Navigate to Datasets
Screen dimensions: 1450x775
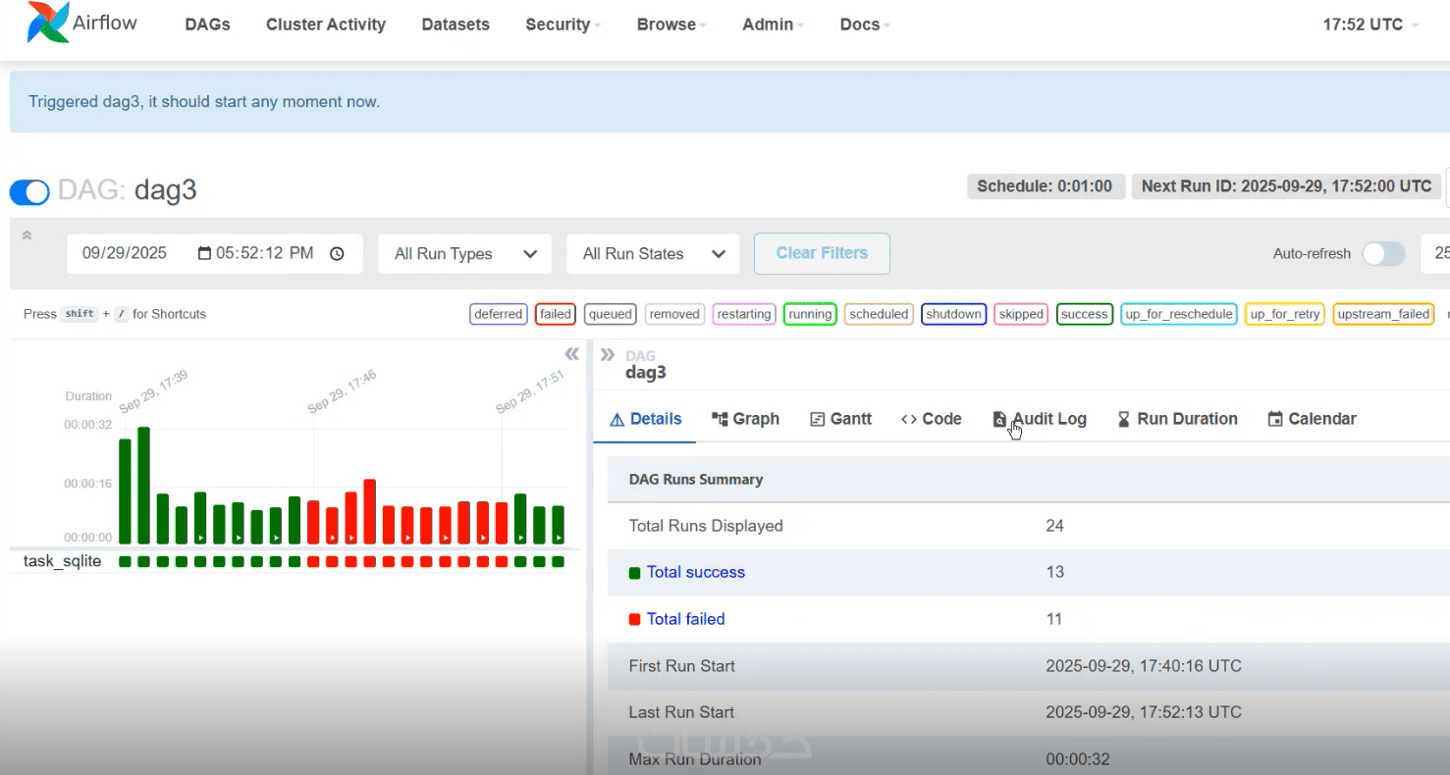click(456, 25)
